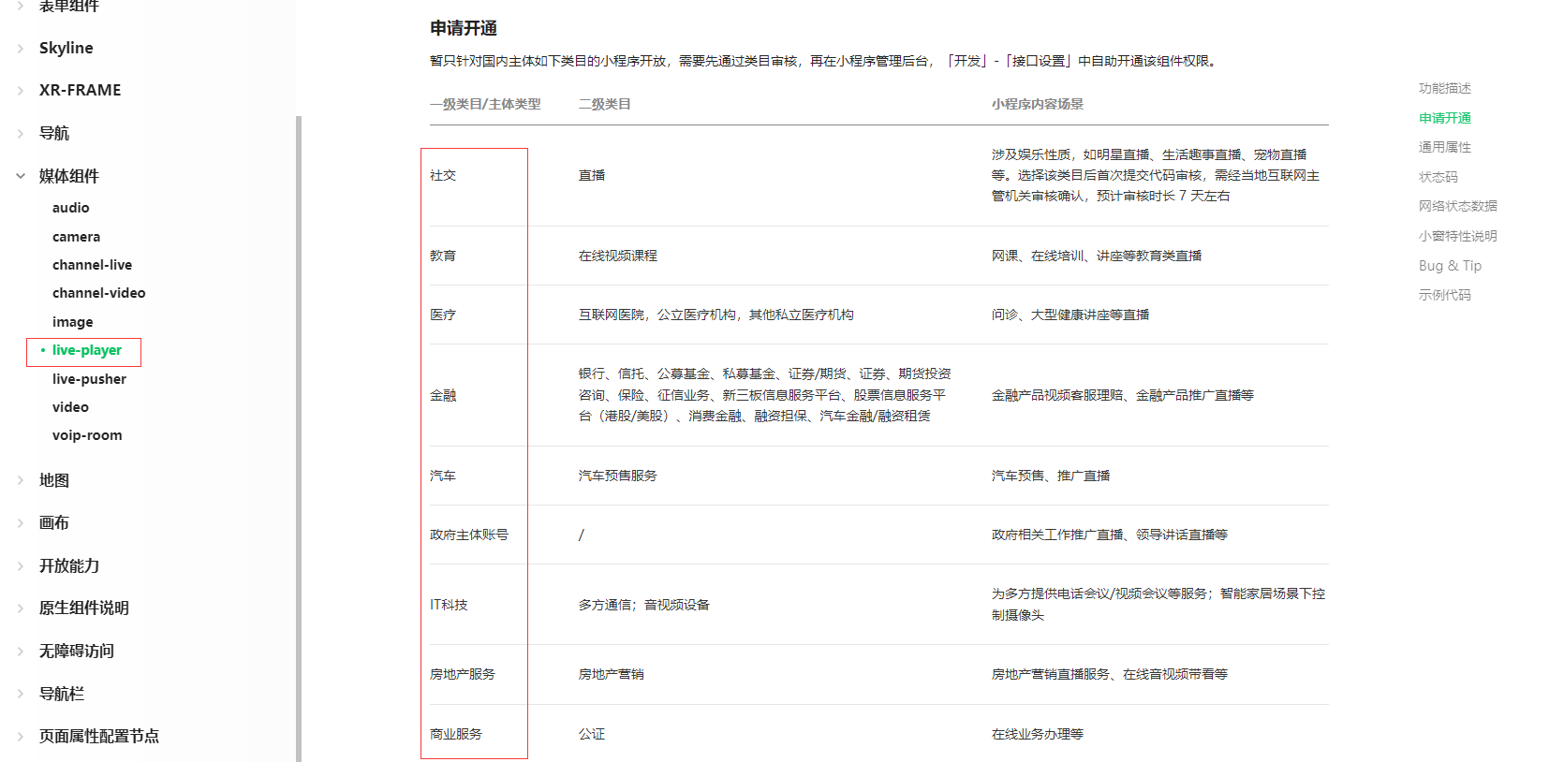Screen dimensions: 1549x762
Task: Click the 房地产服务 category cell
Action: coord(463,674)
